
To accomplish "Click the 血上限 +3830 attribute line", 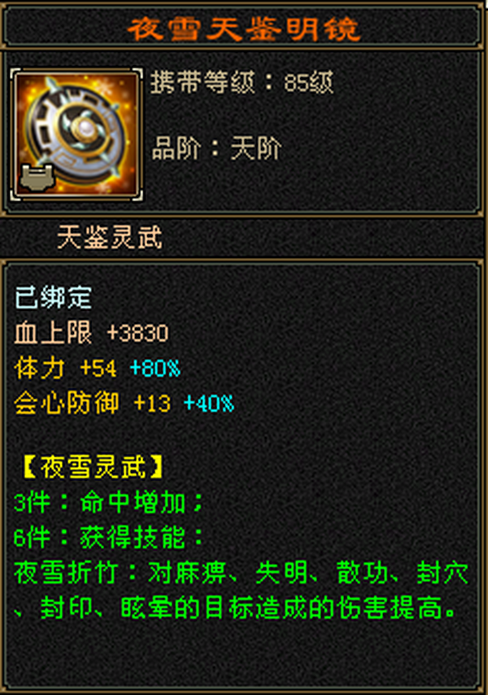I will click(91, 333).
